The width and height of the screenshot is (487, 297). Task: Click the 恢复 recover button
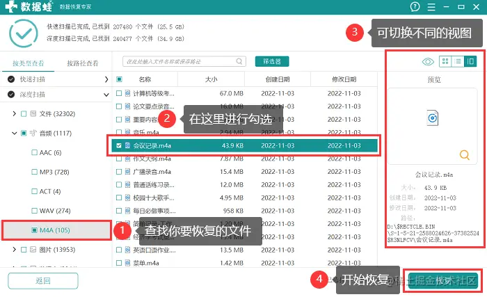point(443,281)
